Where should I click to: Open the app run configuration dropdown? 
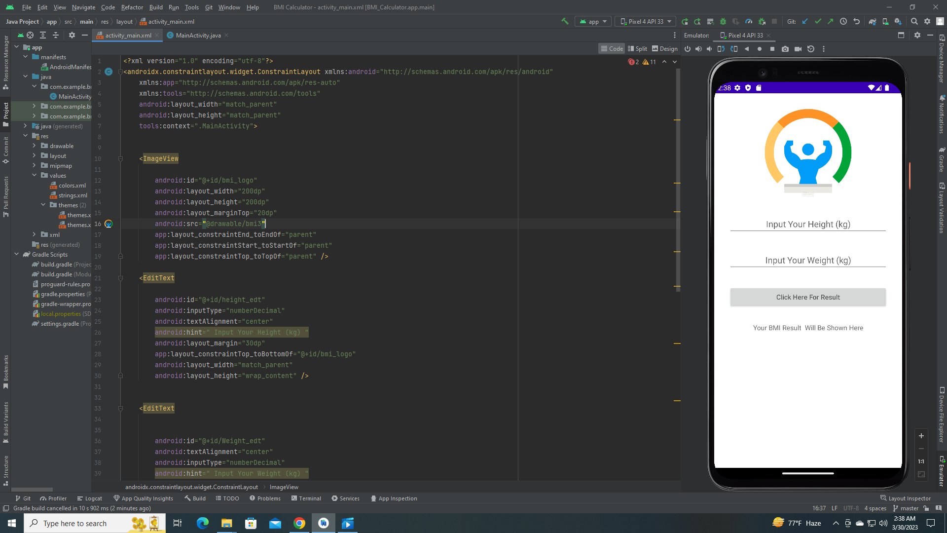pos(593,21)
